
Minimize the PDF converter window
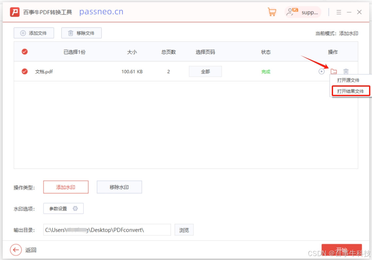pos(349,12)
